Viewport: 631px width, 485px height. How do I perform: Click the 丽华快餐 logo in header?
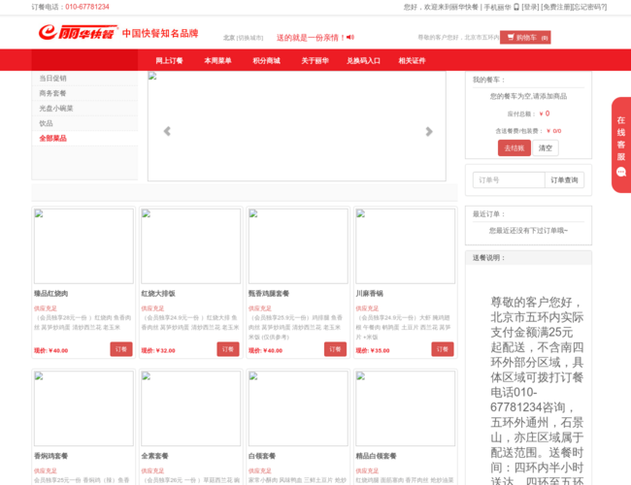[x=76, y=34]
